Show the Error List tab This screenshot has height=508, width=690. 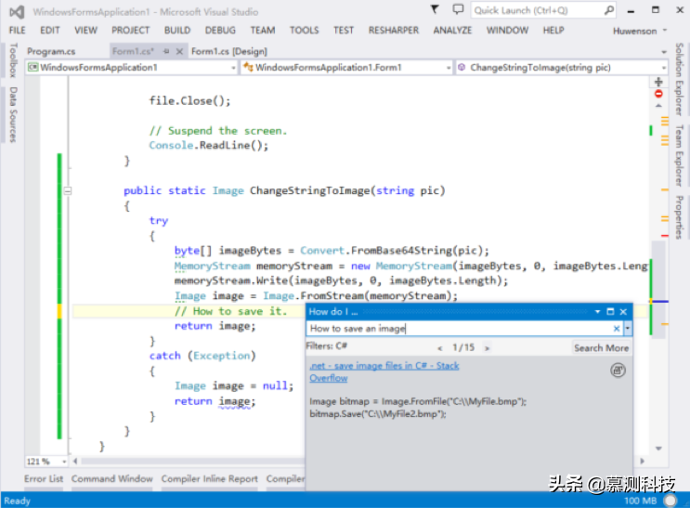click(44, 479)
